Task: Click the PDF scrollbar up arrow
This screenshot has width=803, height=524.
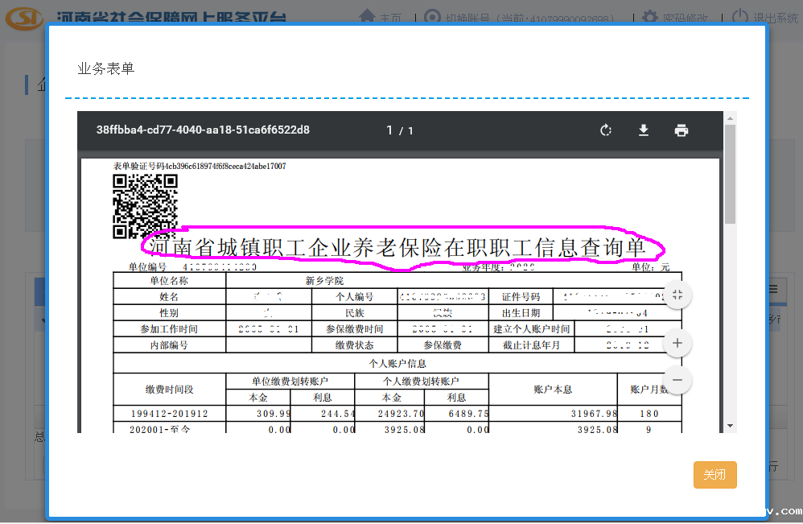Action: click(731, 118)
